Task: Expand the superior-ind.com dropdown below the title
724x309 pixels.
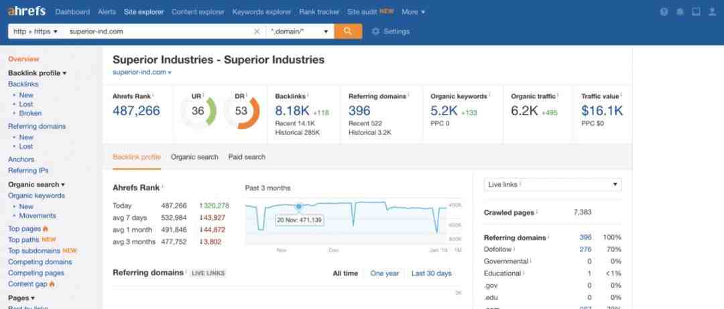Action: (142, 72)
